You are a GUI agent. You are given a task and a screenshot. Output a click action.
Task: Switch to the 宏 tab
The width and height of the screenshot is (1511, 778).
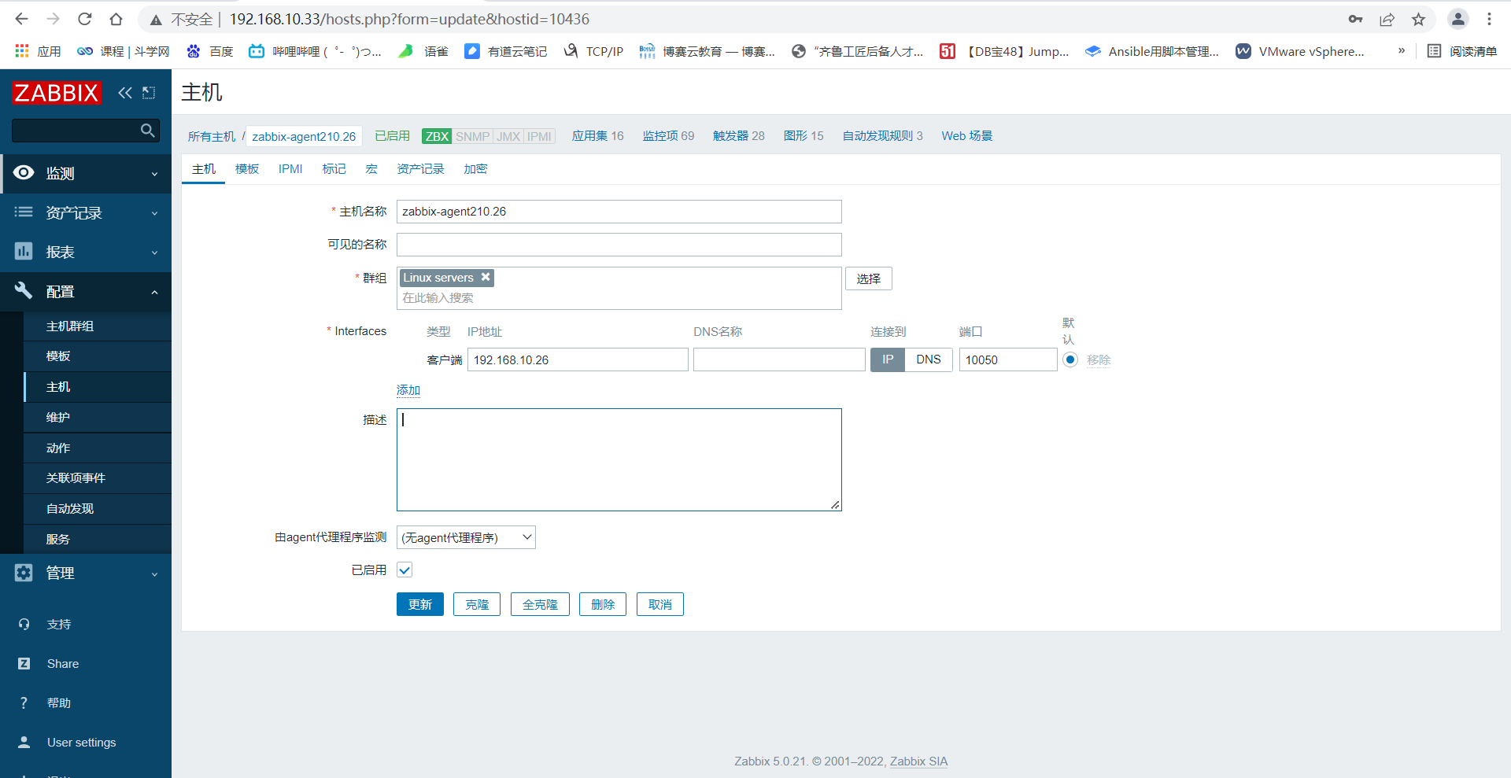point(371,169)
